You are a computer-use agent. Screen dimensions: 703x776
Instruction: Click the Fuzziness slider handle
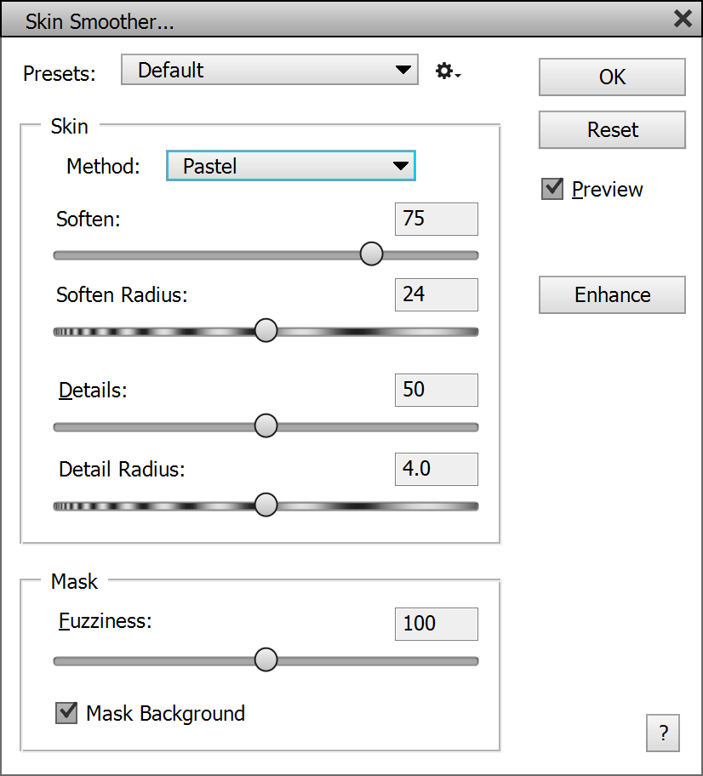point(266,660)
